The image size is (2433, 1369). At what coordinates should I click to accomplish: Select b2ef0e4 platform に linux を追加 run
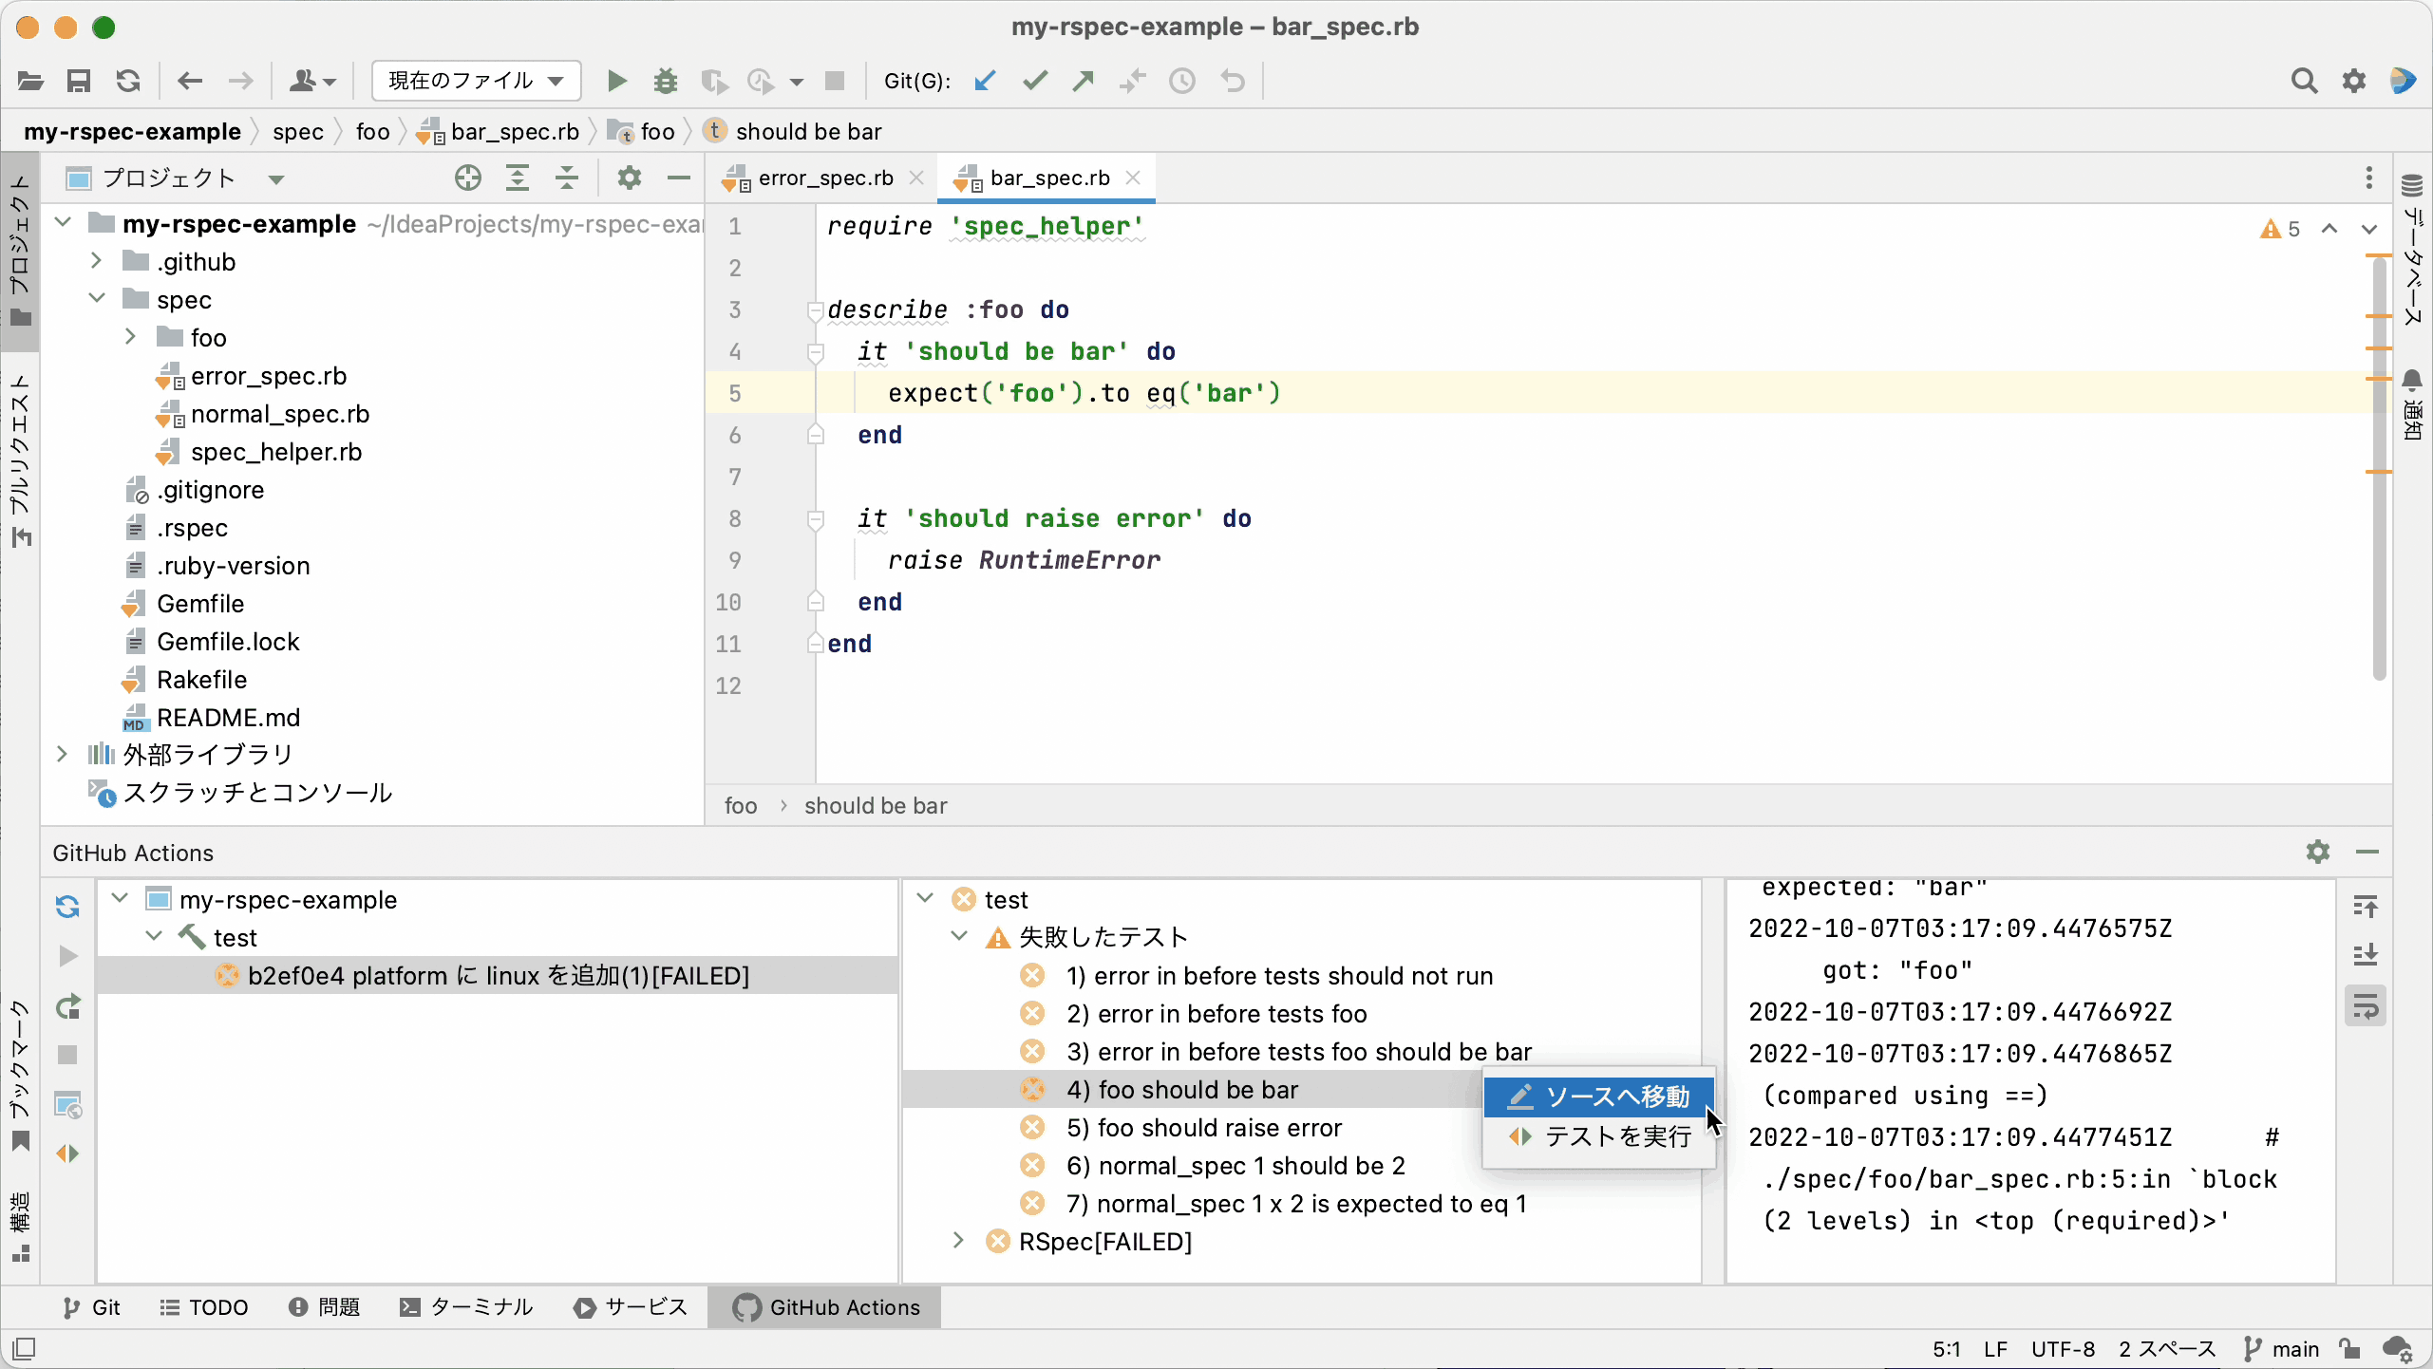(x=498, y=975)
